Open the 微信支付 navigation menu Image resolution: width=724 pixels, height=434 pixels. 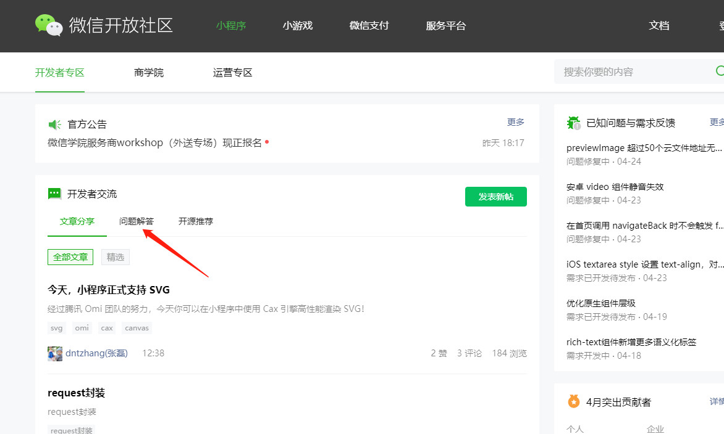(369, 26)
